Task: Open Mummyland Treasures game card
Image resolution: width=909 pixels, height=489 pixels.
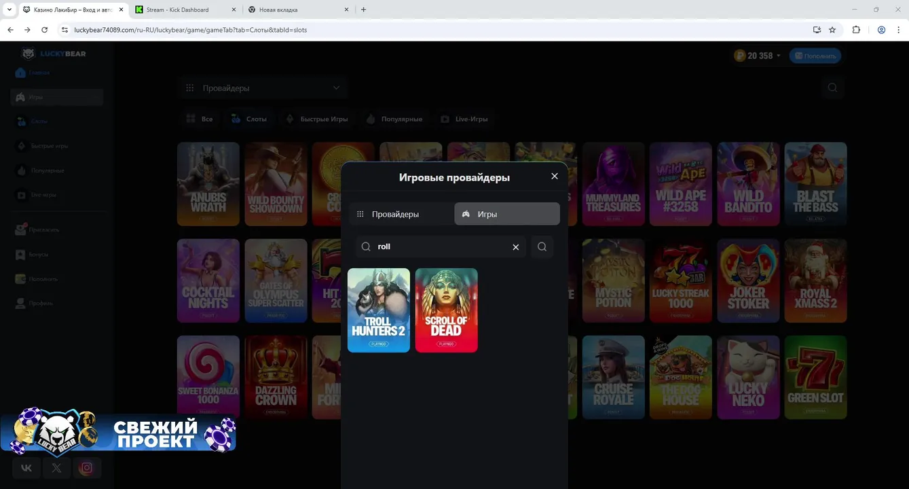Action: (x=613, y=183)
